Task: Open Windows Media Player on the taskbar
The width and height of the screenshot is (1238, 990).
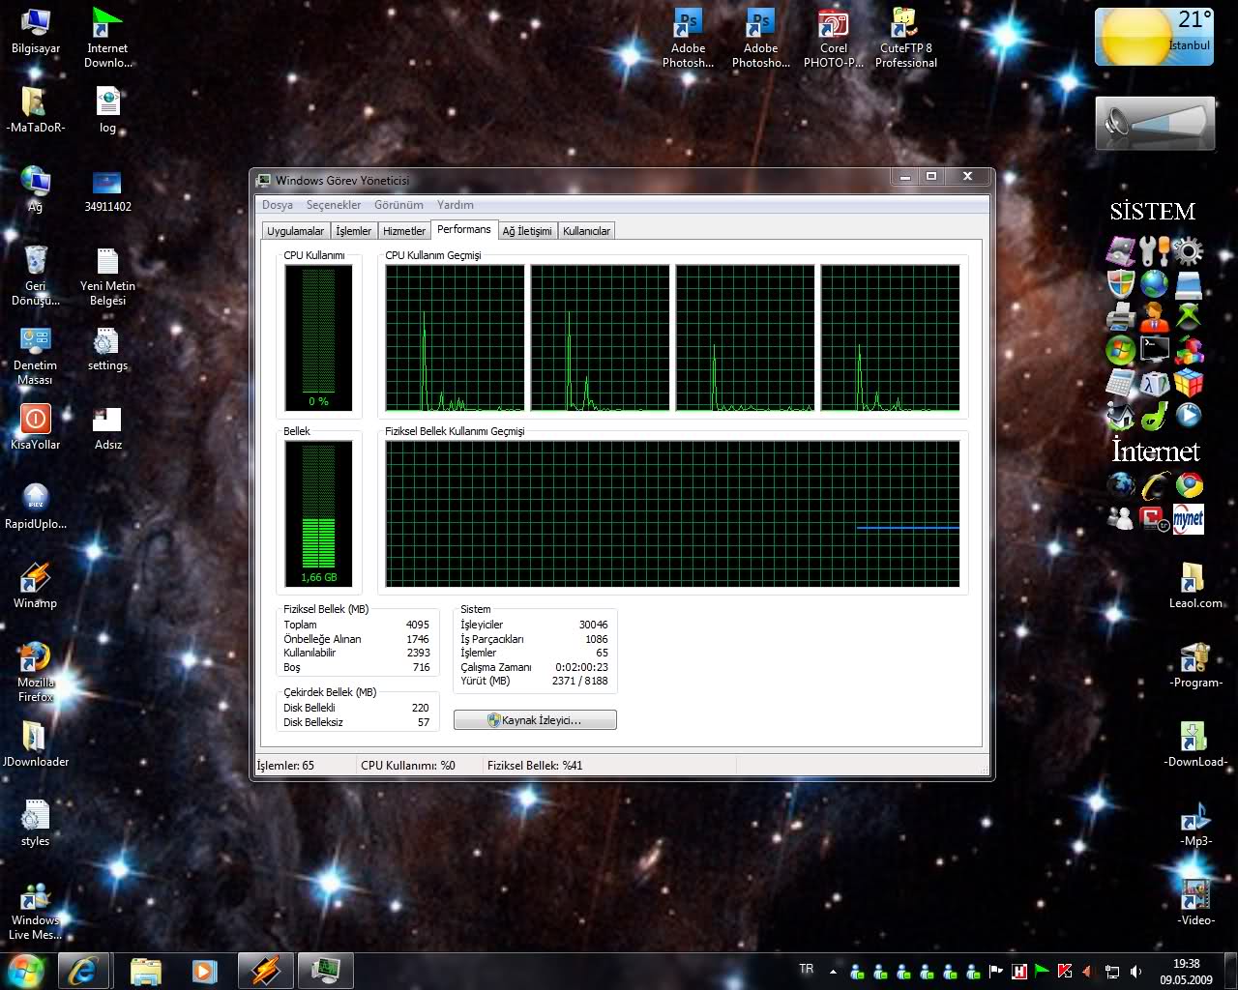Action: click(204, 971)
